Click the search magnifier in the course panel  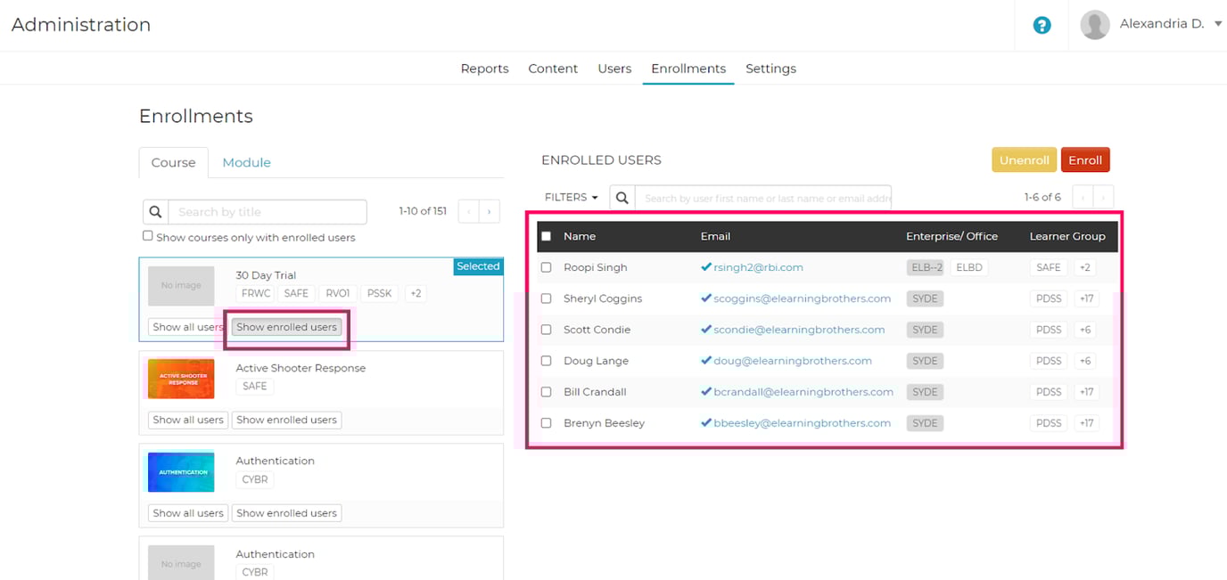155,211
